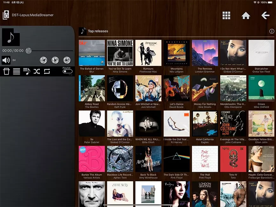Navigate back with the arrow icon

point(265,15)
